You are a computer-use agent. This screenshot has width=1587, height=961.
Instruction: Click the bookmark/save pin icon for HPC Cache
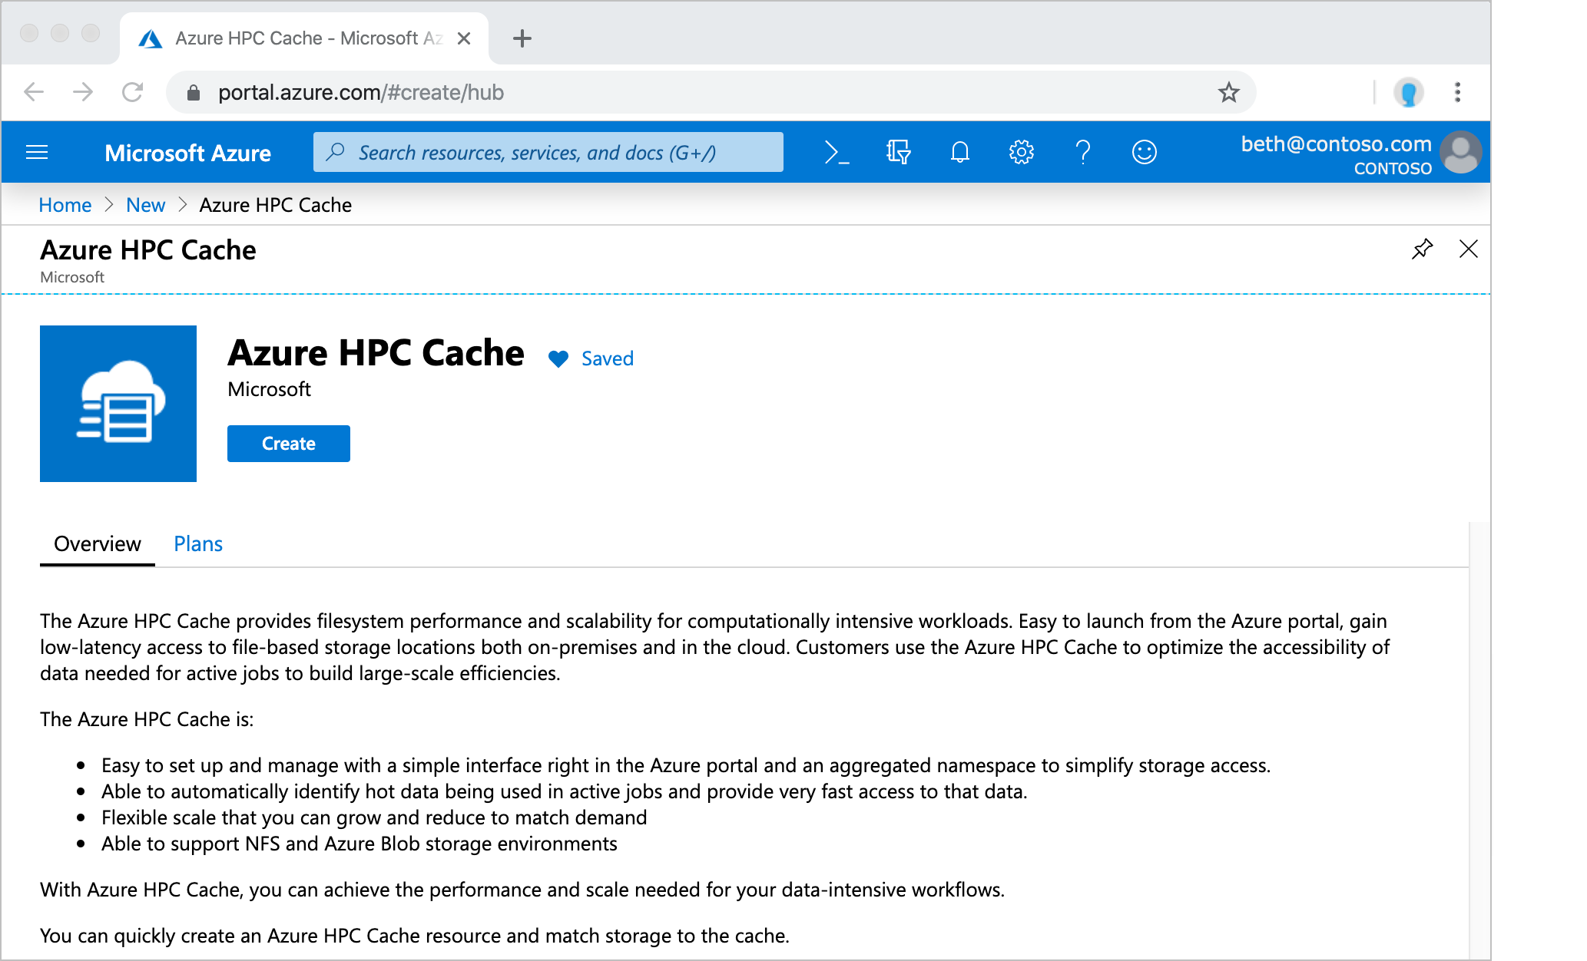(x=1423, y=248)
